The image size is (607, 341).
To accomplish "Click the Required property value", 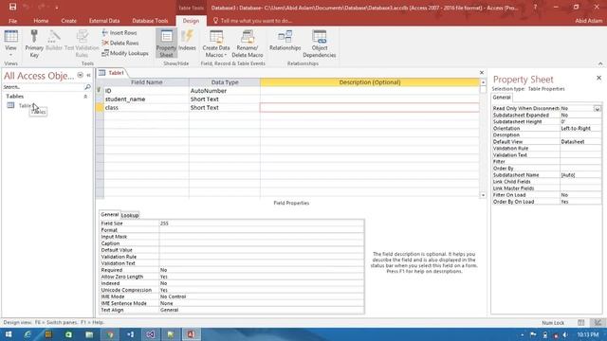I will [x=262, y=270].
